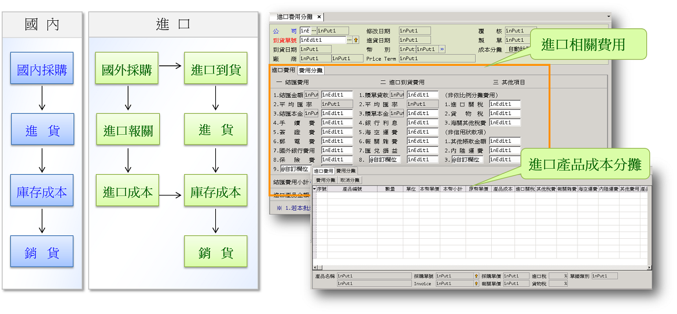
Task: Click the grid row selector triangle by 序號
Action: point(315,189)
